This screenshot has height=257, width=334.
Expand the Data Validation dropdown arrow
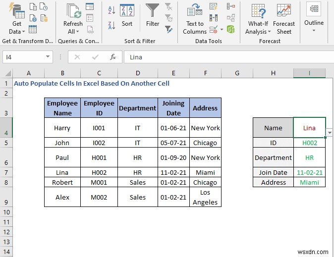click(x=222, y=29)
